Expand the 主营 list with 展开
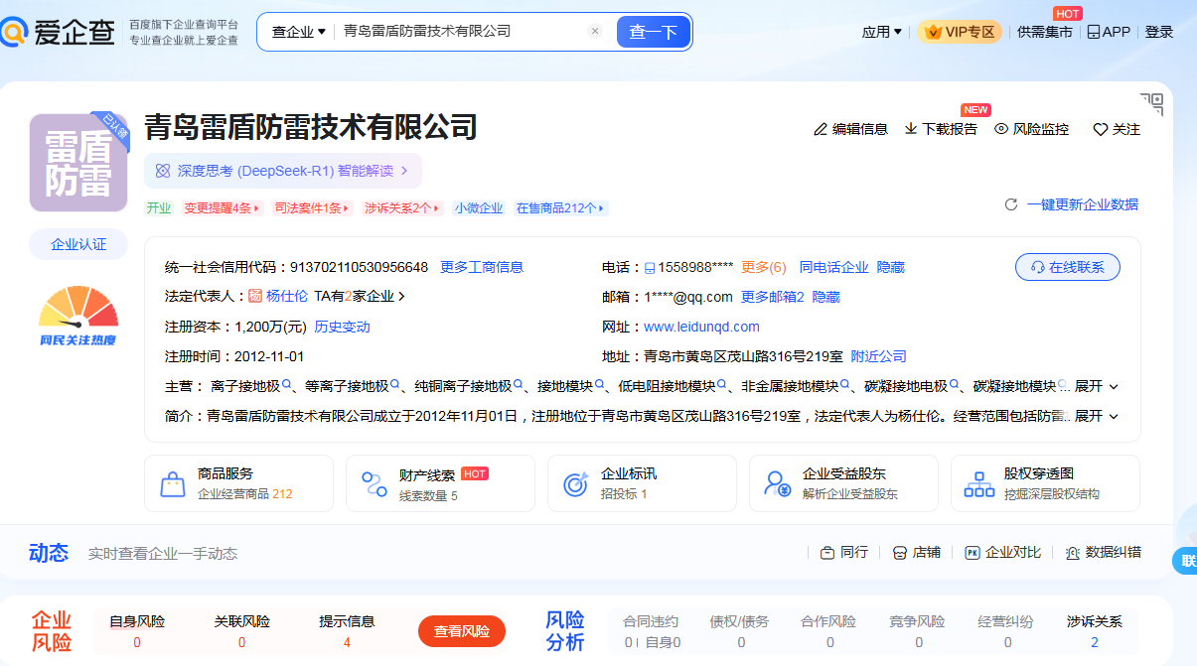 pyautogui.click(x=1097, y=386)
